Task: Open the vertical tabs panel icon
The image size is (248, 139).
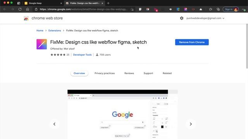Action: click(x=19, y=3)
